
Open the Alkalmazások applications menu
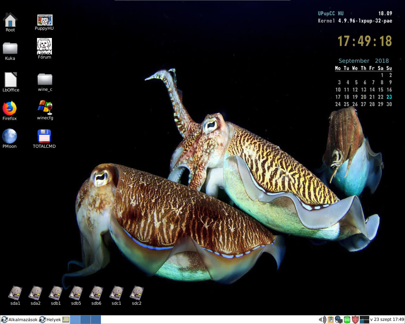click(x=19, y=320)
